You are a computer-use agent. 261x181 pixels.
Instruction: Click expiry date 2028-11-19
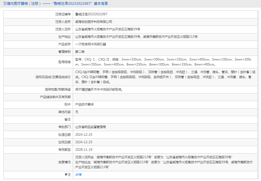tap(84, 149)
